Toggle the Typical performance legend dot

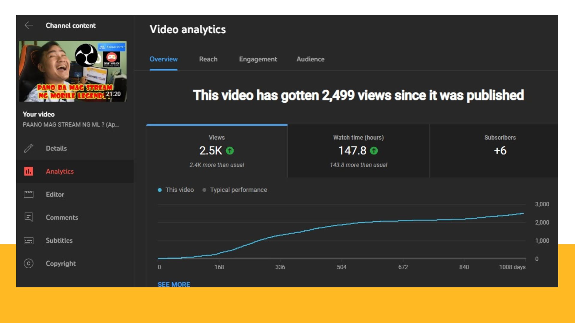point(204,190)
